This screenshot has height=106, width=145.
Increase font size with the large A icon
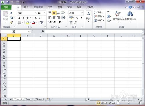(36, 18)
